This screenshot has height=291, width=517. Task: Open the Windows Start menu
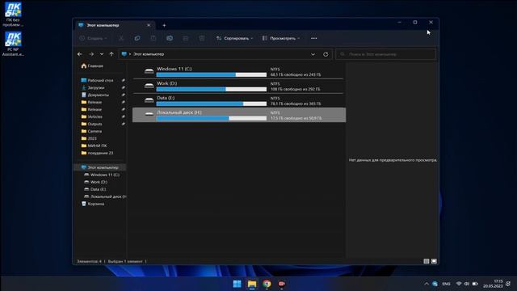pyautogui.click(x=237, y=284)
